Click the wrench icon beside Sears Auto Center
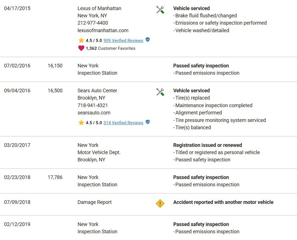 pos(160,92)
